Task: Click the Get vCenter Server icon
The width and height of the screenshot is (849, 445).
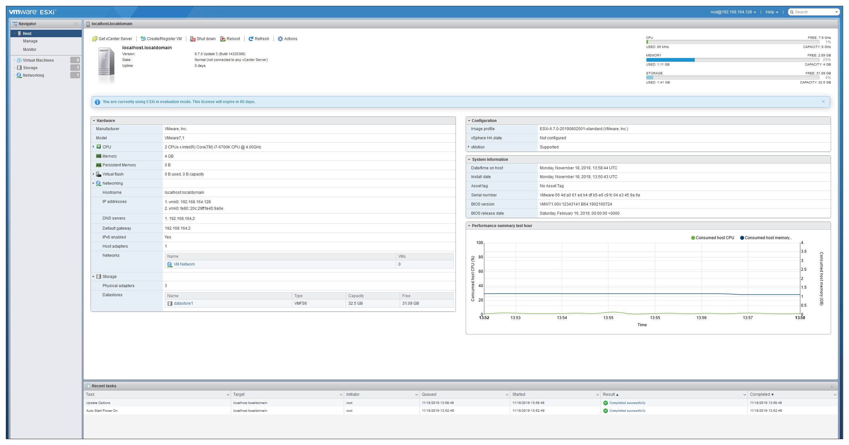Action: 94,39
